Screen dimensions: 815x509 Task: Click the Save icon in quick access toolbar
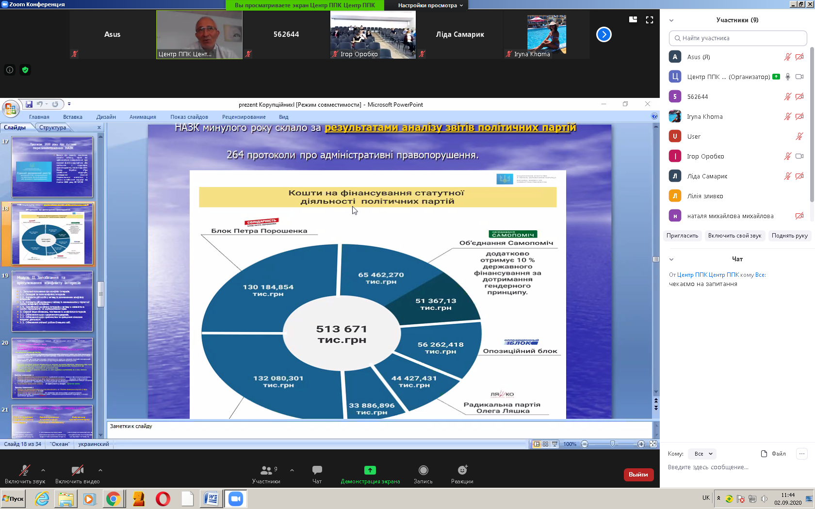[x=29, y=104]
